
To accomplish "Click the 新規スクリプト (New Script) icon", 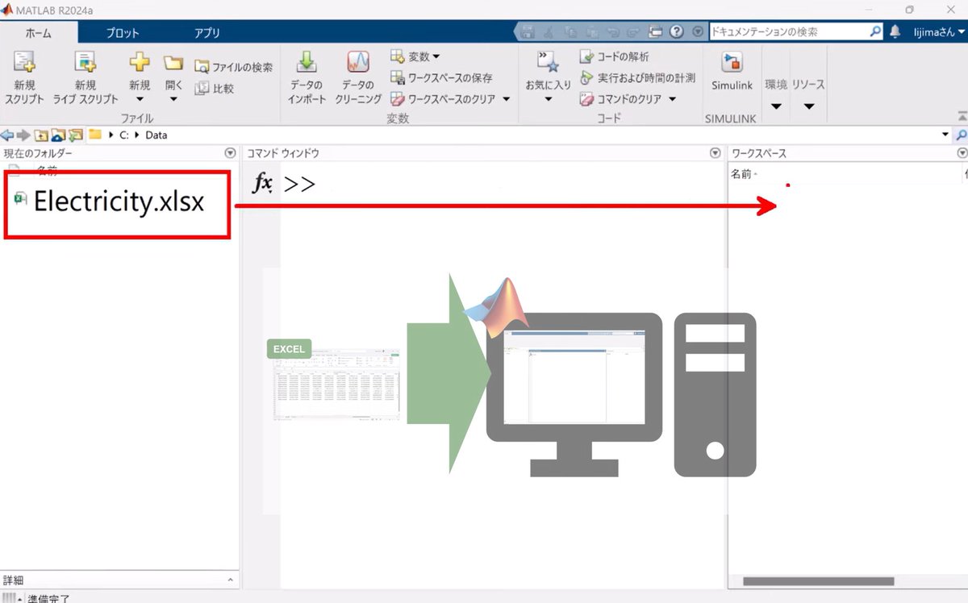I will (x=24, y=62).
